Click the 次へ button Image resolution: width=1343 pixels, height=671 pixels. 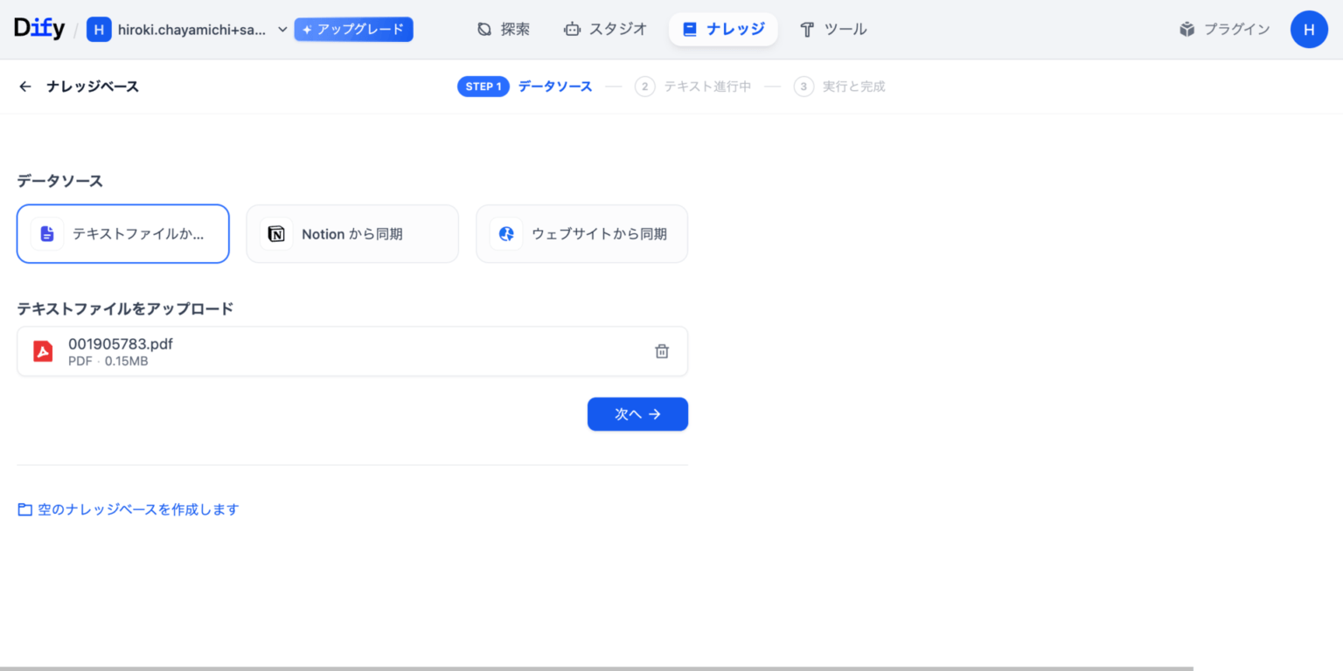[637, 414]
